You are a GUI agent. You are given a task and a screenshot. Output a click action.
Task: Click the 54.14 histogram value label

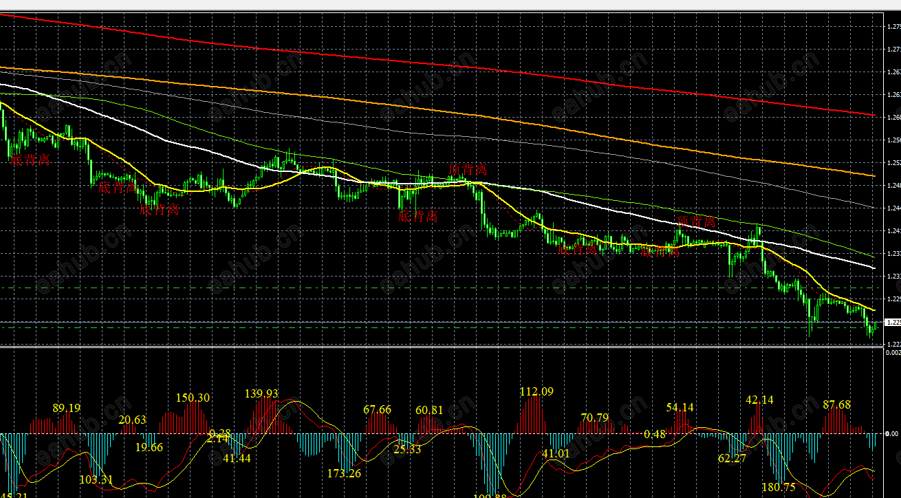680,408
